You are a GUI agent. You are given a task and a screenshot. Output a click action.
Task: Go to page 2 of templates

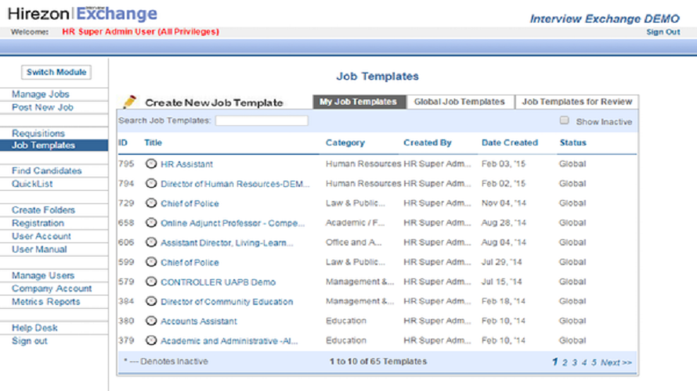point(565,363)
